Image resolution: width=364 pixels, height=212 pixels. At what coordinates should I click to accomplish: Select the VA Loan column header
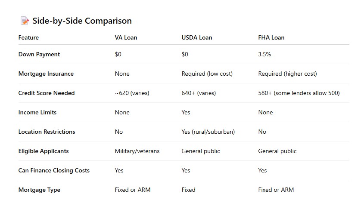tap(126, 37)
